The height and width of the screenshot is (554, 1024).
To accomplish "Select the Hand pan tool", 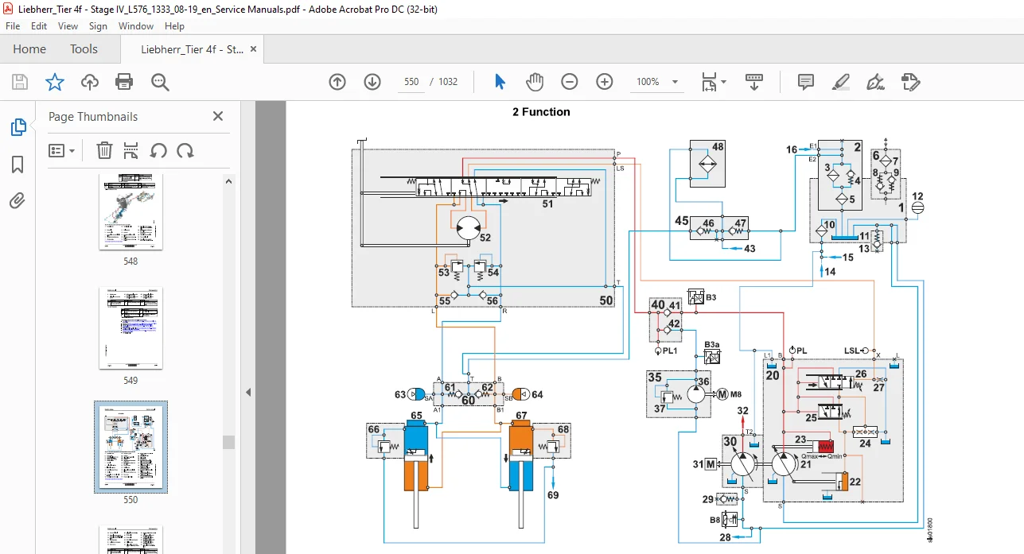I will [535, 82].
